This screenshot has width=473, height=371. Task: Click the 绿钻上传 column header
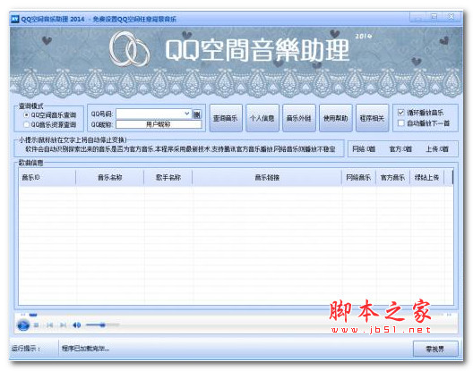[426, 177]
